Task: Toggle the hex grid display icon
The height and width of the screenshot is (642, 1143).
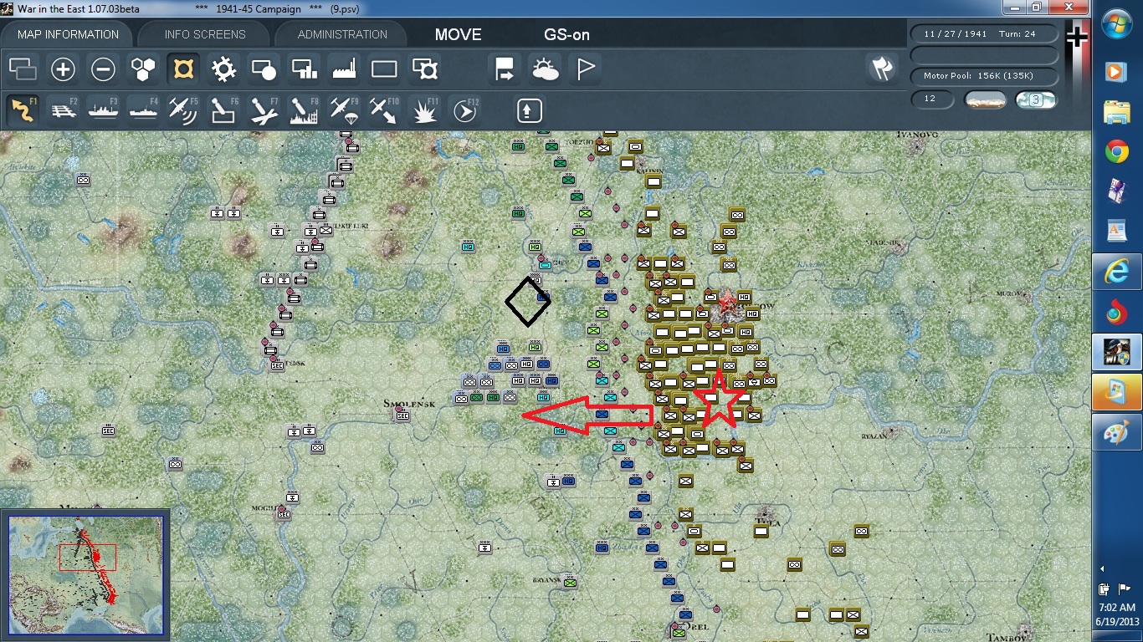Action: coord(143,69)
